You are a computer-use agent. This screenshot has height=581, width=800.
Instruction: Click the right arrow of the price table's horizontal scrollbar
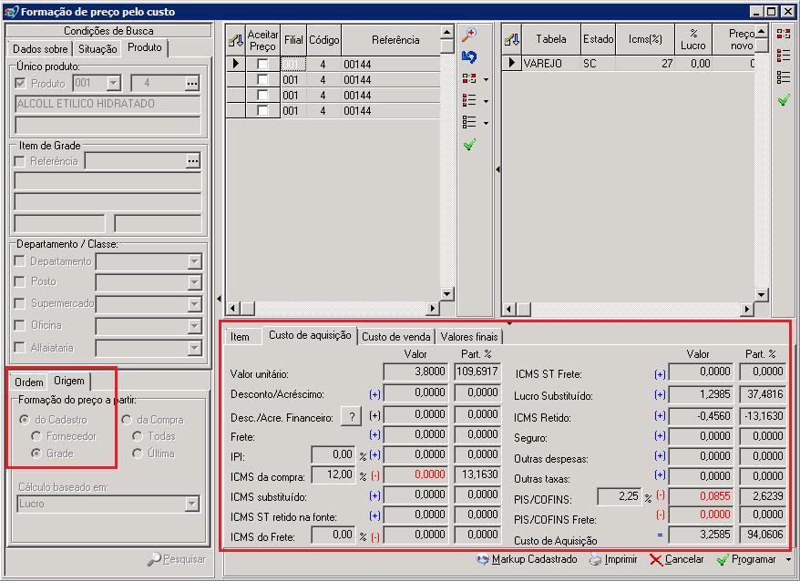(747, 309)
